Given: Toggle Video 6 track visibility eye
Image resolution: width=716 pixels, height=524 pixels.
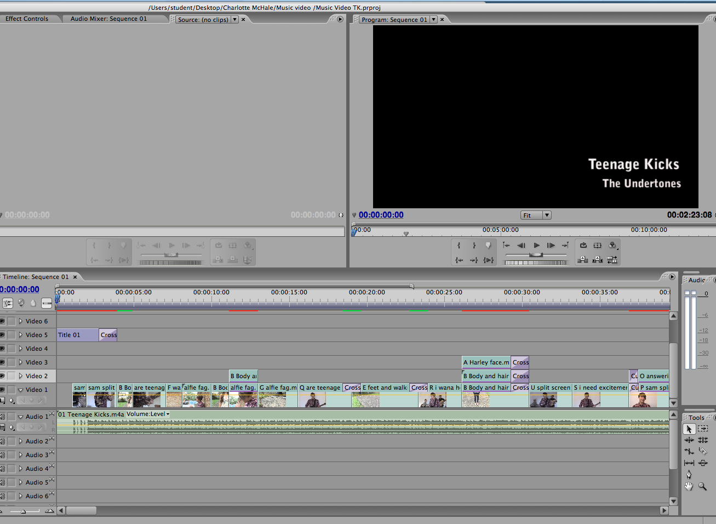Looking at the screenshot, I should [x=2, y=321].
